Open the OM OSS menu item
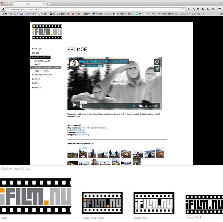The width and height of the screenshot is (223, 222). coord(35,53)
